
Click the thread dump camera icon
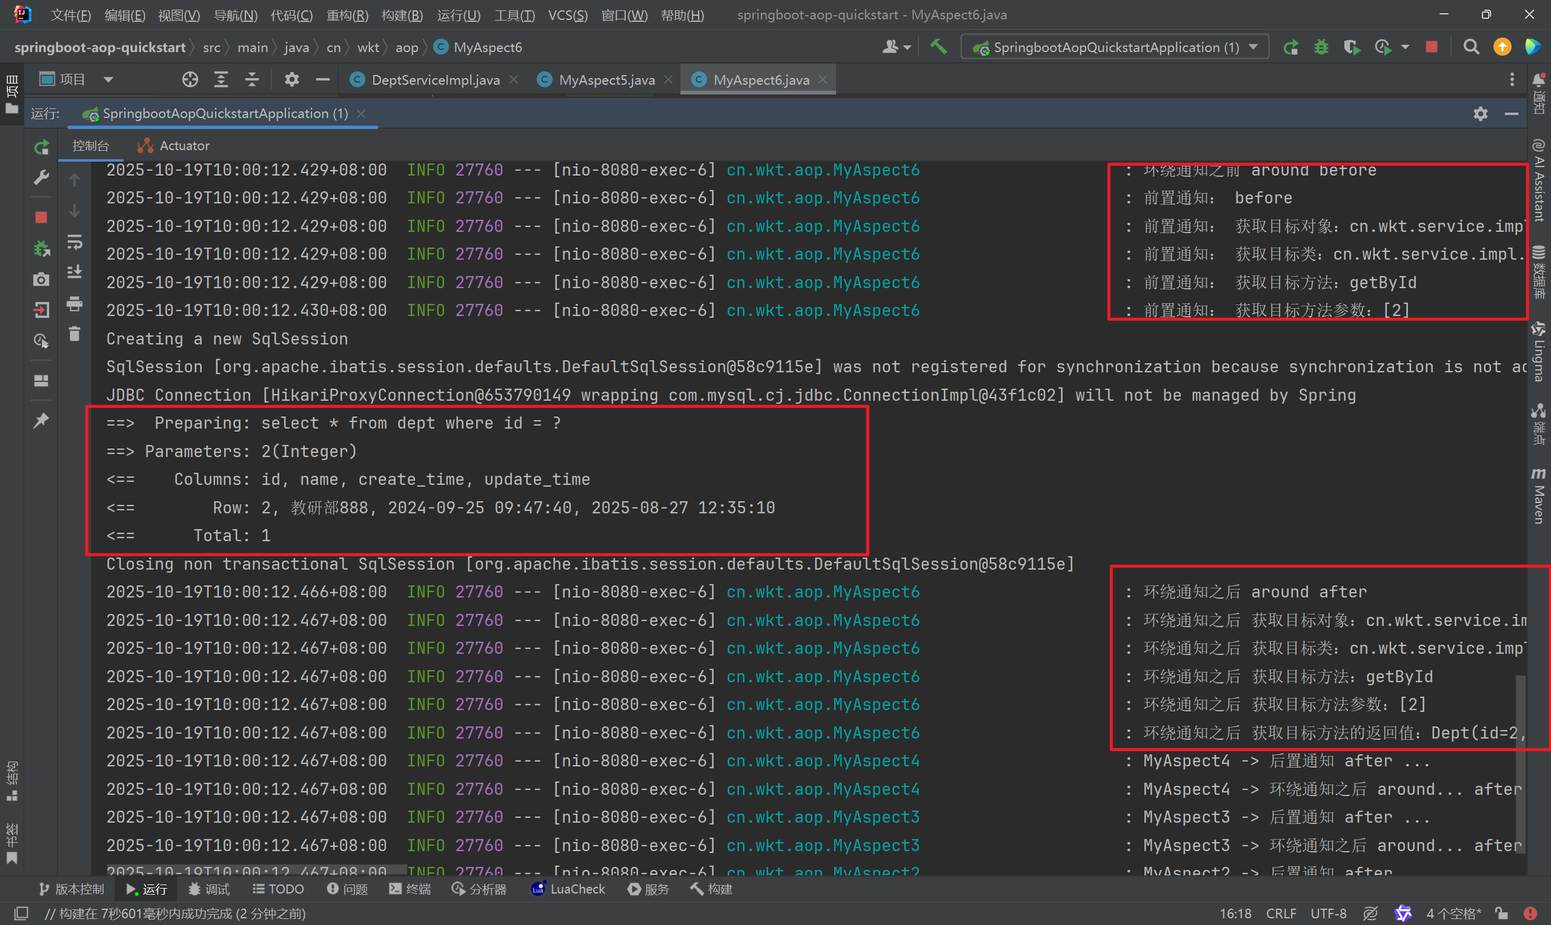pos(41,278)
